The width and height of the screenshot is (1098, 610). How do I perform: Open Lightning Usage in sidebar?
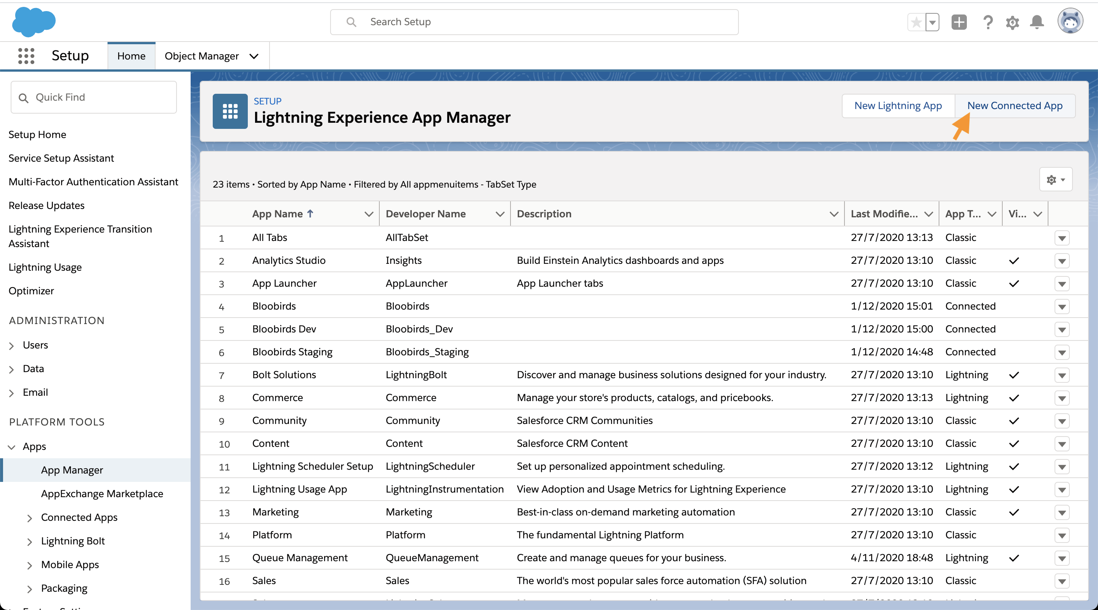point(45,267)
